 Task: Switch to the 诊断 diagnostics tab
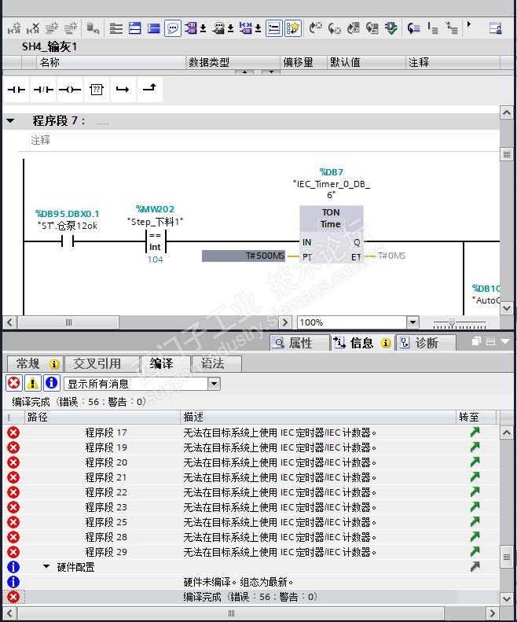click(425, 343)
